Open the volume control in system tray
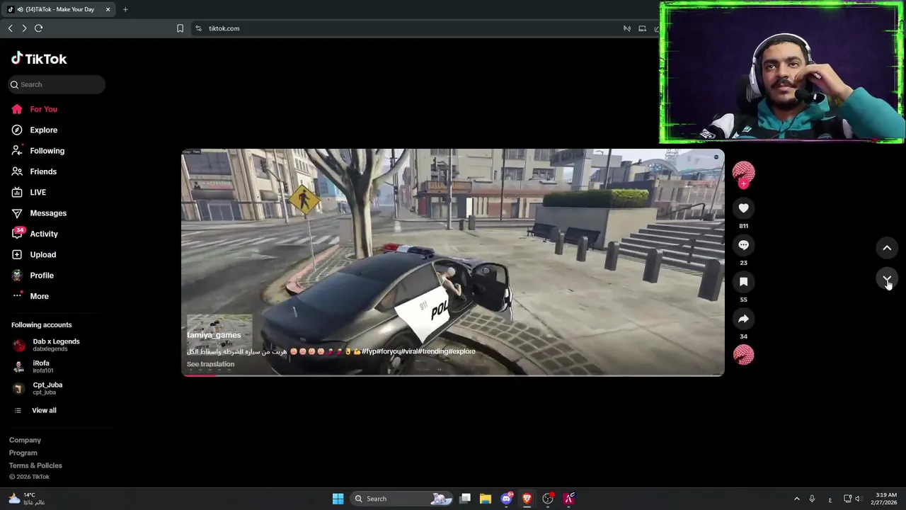The height and width of the screenshot is (510, 906). point(857,499)
